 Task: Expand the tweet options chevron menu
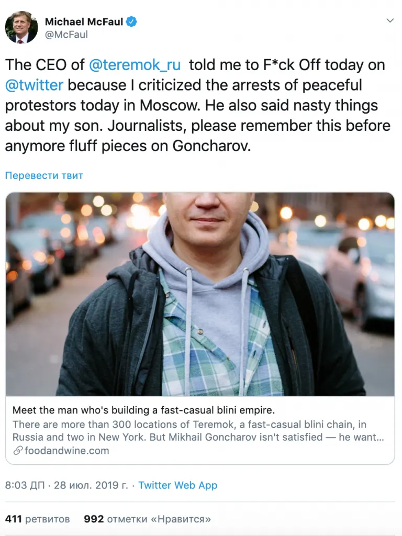[x=389, y=21]
